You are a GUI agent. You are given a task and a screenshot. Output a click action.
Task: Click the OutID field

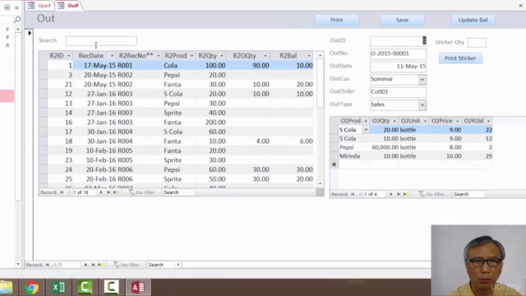click(x=398, y=41)
